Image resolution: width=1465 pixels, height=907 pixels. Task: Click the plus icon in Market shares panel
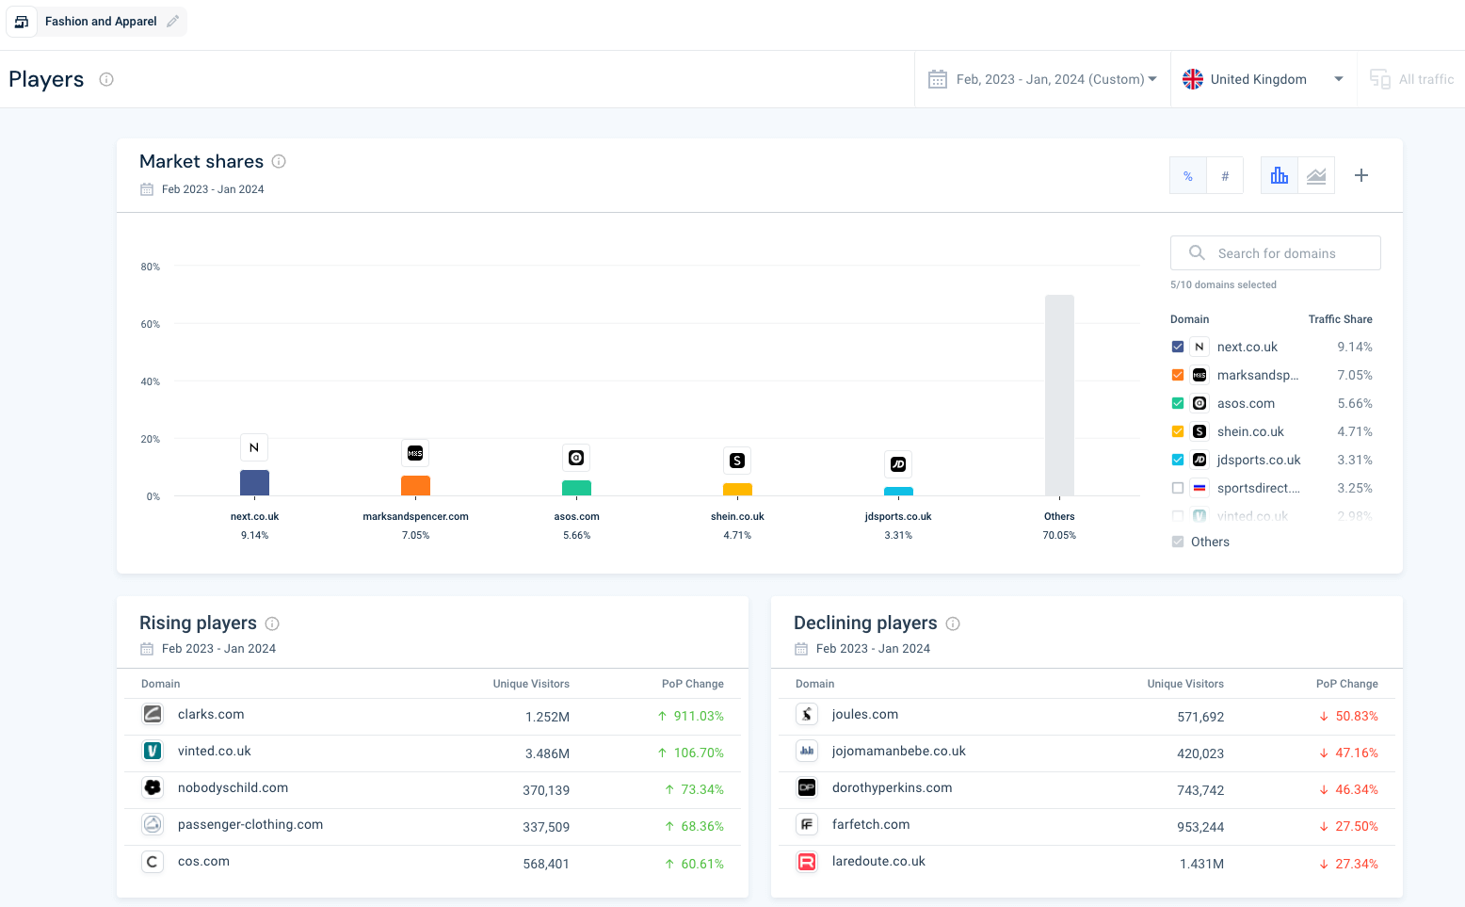point(1360,176)
